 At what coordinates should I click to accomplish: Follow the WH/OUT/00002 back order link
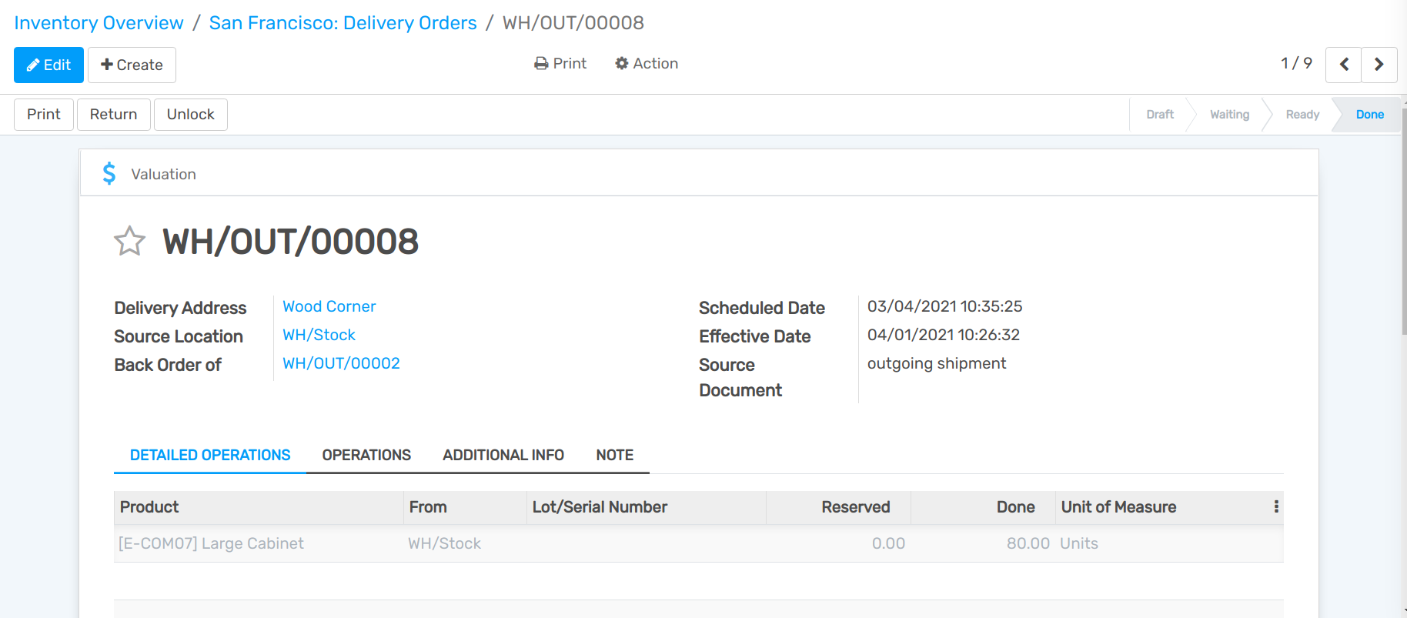pos(341,363)
